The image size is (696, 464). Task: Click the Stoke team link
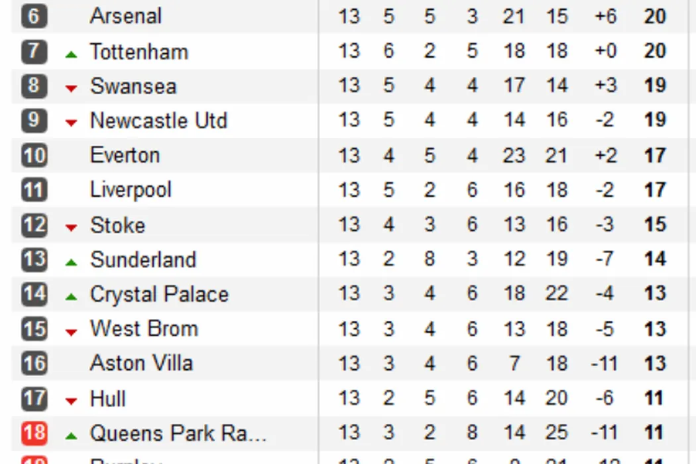click(117, 225)
